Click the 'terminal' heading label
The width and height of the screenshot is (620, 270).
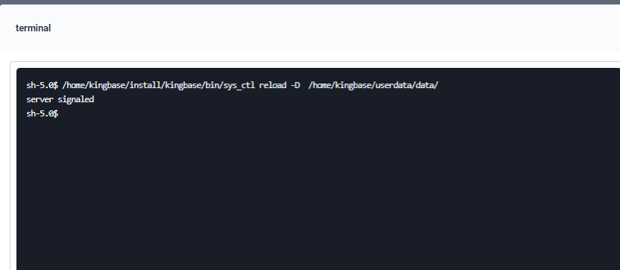(33, 28)
